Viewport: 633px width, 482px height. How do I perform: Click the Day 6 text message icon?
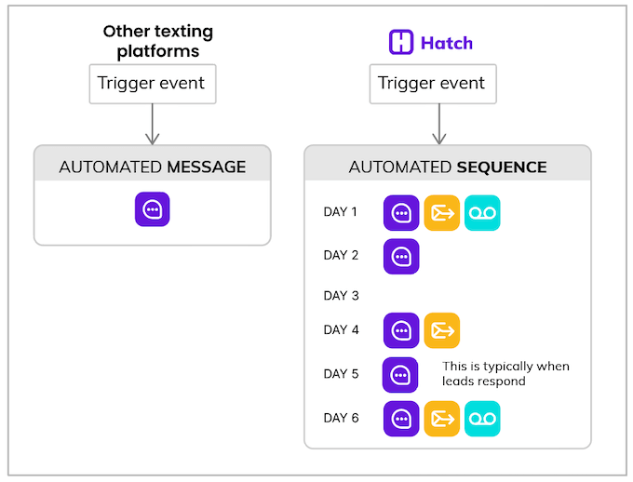(401, 419)
